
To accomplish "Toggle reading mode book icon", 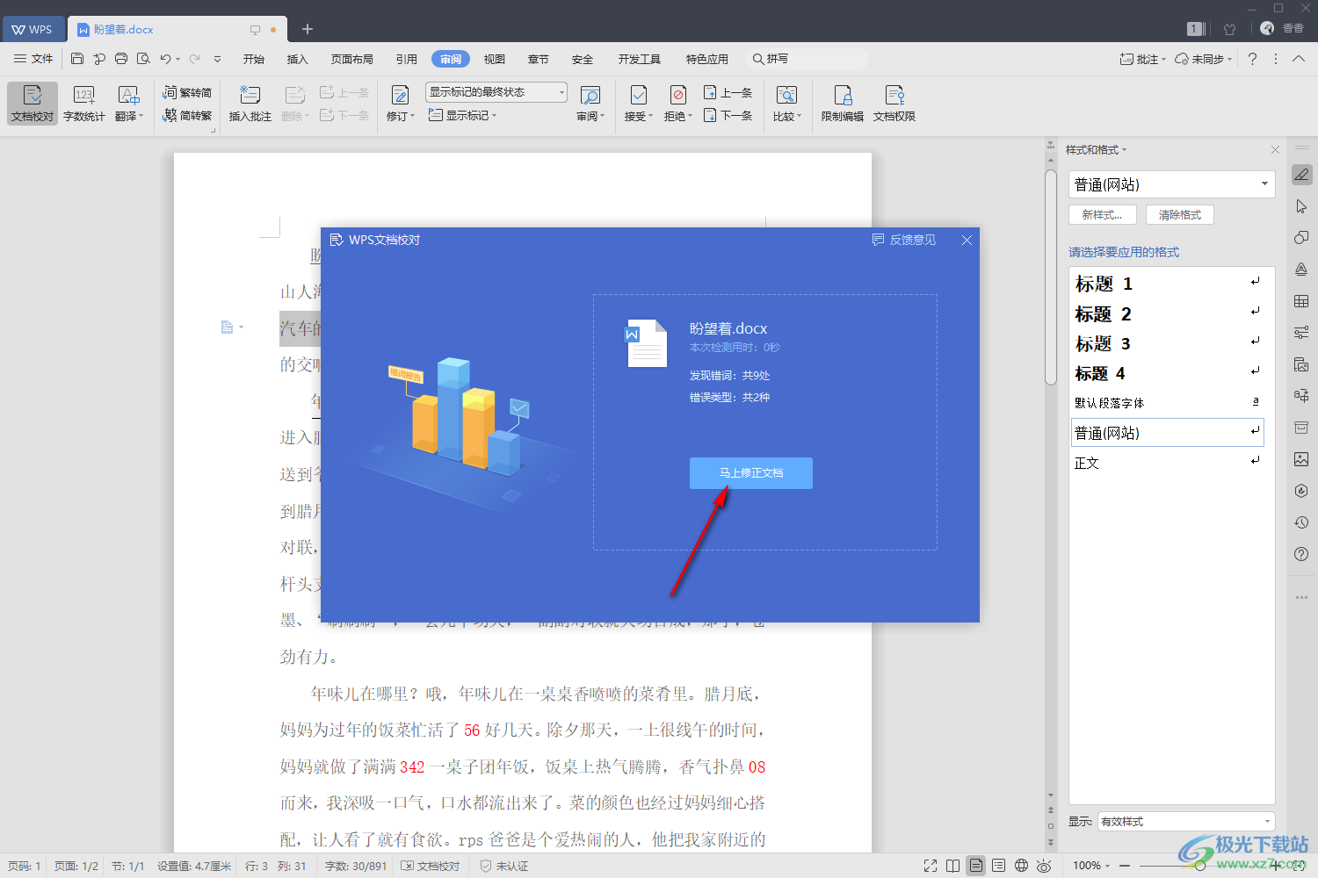I will (953, 866).
